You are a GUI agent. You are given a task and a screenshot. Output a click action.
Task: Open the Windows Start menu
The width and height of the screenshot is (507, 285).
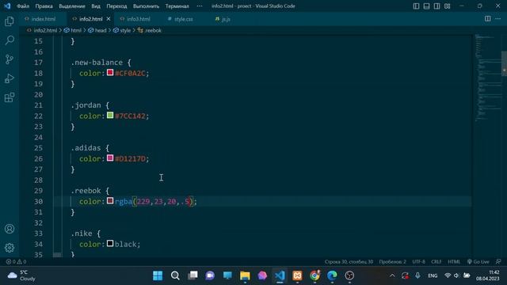click(x=158, y=275)
